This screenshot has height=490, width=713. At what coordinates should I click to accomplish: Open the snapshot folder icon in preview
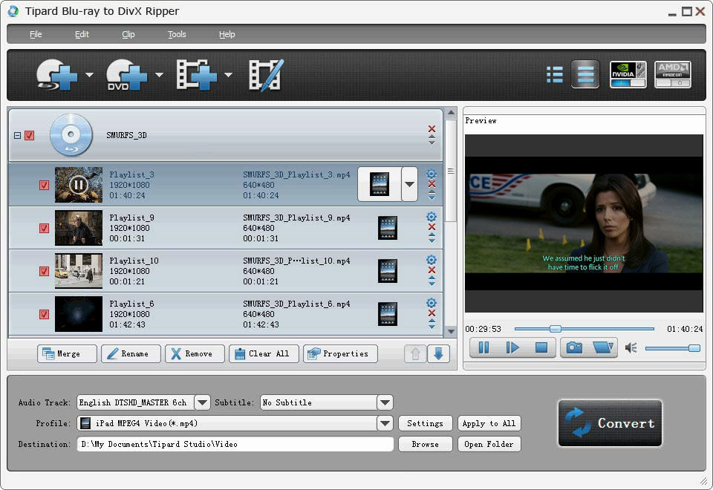(603, 347)
